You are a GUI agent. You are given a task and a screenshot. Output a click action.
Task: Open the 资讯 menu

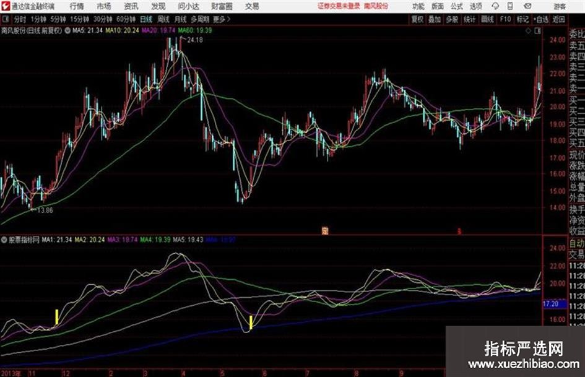[131, 6]
